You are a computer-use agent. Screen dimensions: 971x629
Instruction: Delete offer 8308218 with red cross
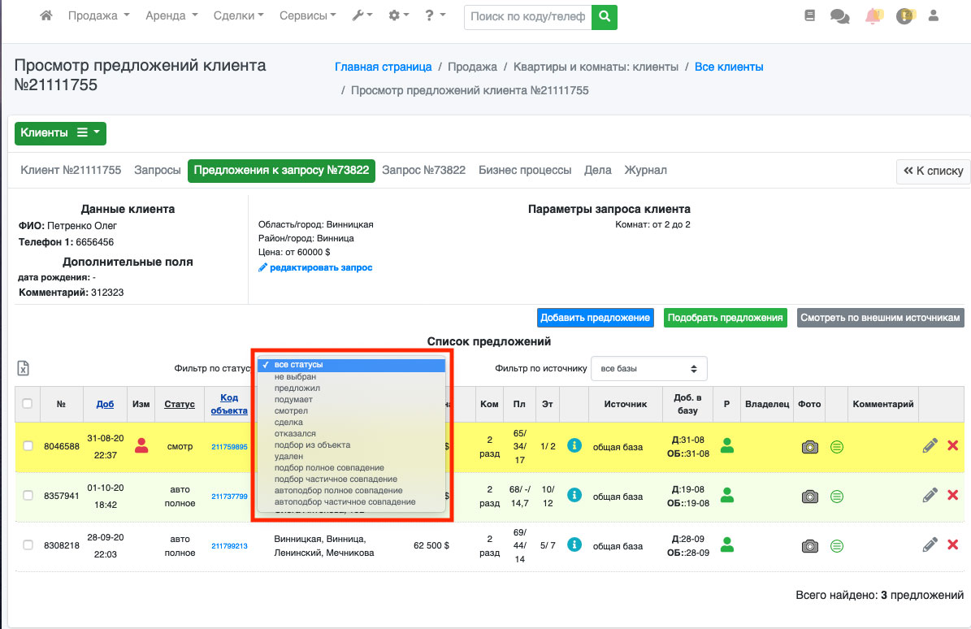point(953,545)
